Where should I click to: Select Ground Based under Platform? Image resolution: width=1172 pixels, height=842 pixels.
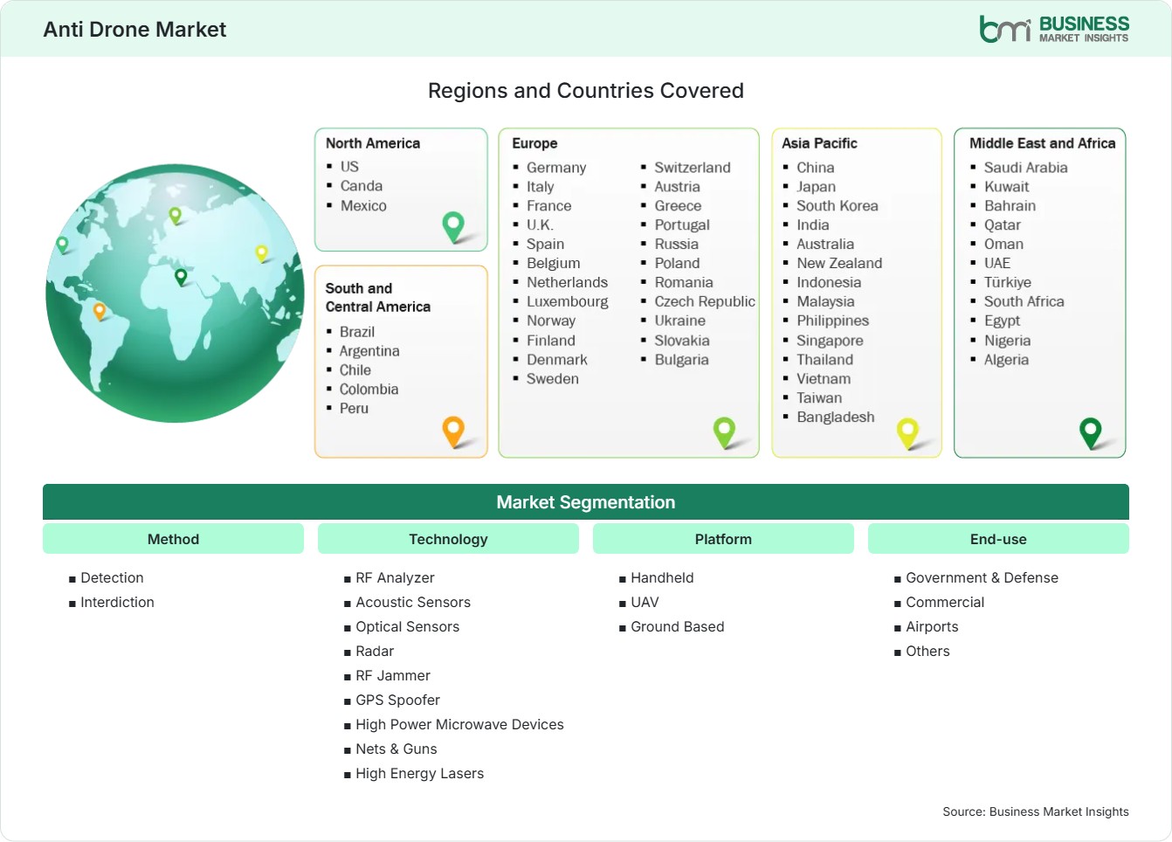click(x=678, y=626)
